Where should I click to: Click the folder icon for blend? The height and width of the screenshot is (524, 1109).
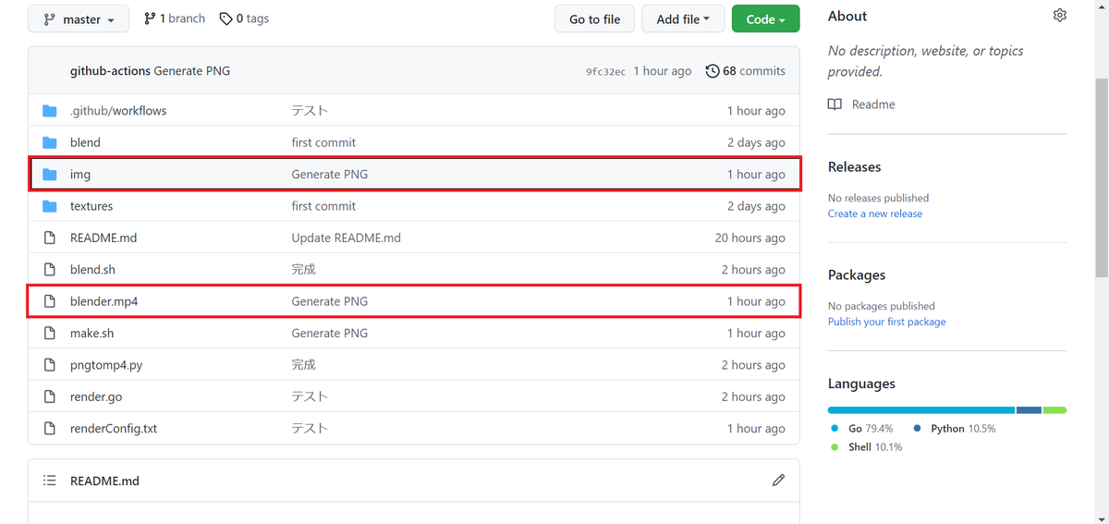point(50,142)
